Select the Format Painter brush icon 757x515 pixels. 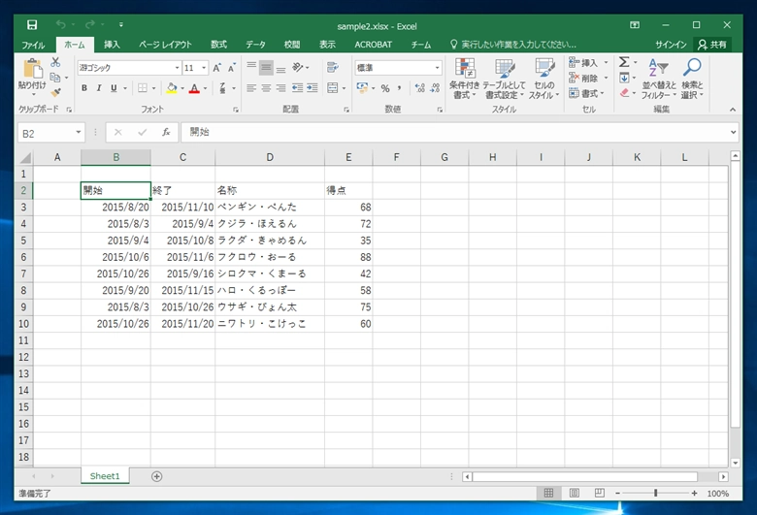click(x=56, y=92)
